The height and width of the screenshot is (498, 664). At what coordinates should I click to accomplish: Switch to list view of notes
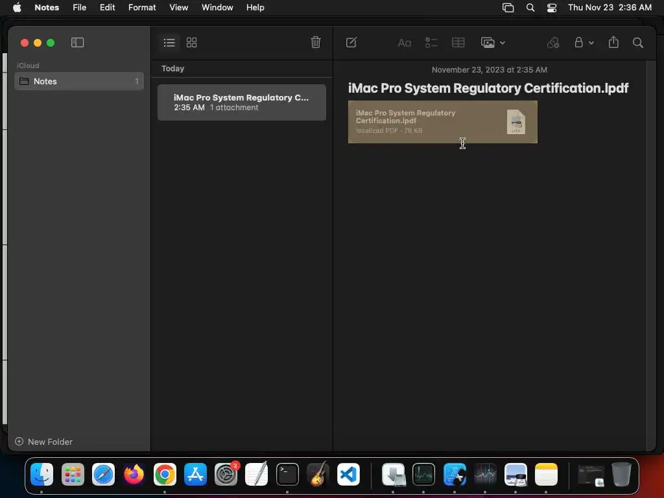(x=169, y=42)
